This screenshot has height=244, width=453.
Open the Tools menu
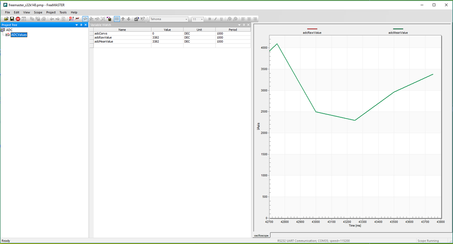(63, 12)
